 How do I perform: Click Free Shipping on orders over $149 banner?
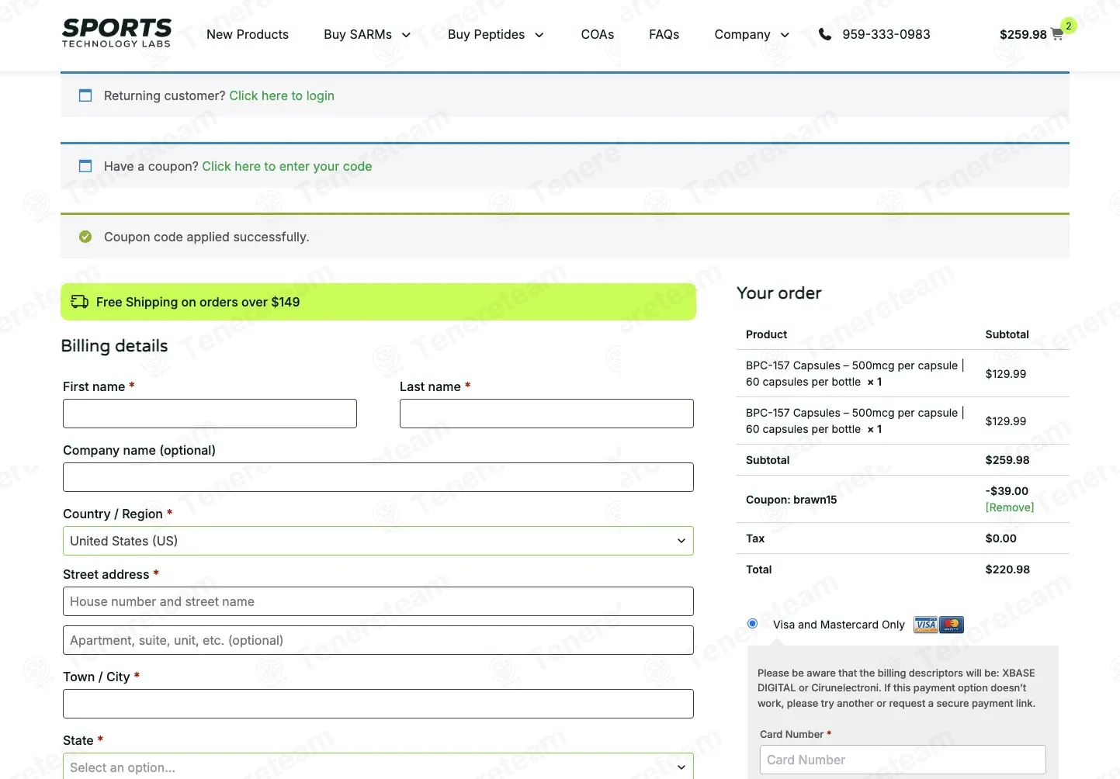coord(378,302)
